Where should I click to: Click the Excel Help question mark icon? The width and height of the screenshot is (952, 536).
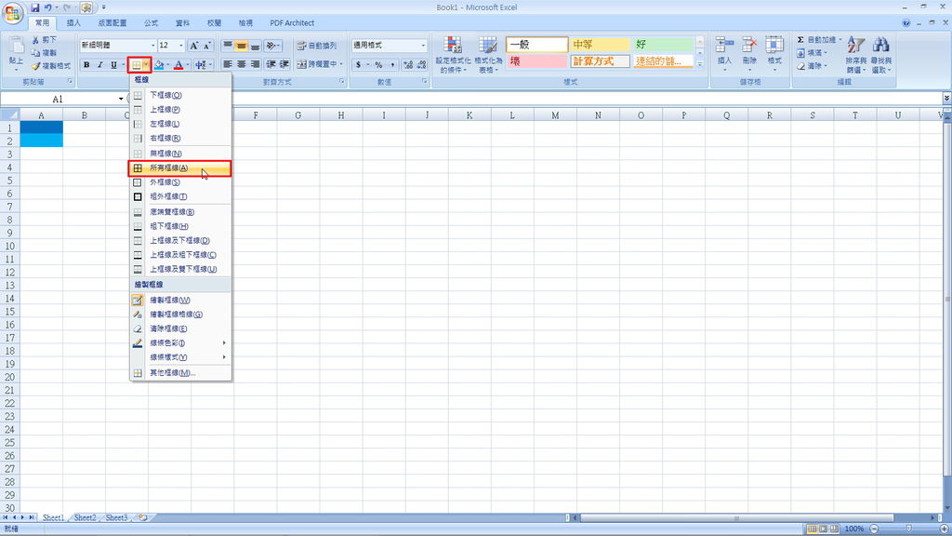(906, 23)
